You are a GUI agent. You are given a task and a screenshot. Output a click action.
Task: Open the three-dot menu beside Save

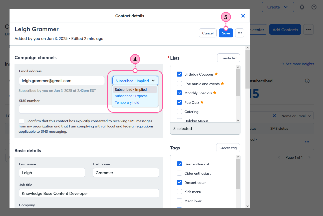coord(240,33)
